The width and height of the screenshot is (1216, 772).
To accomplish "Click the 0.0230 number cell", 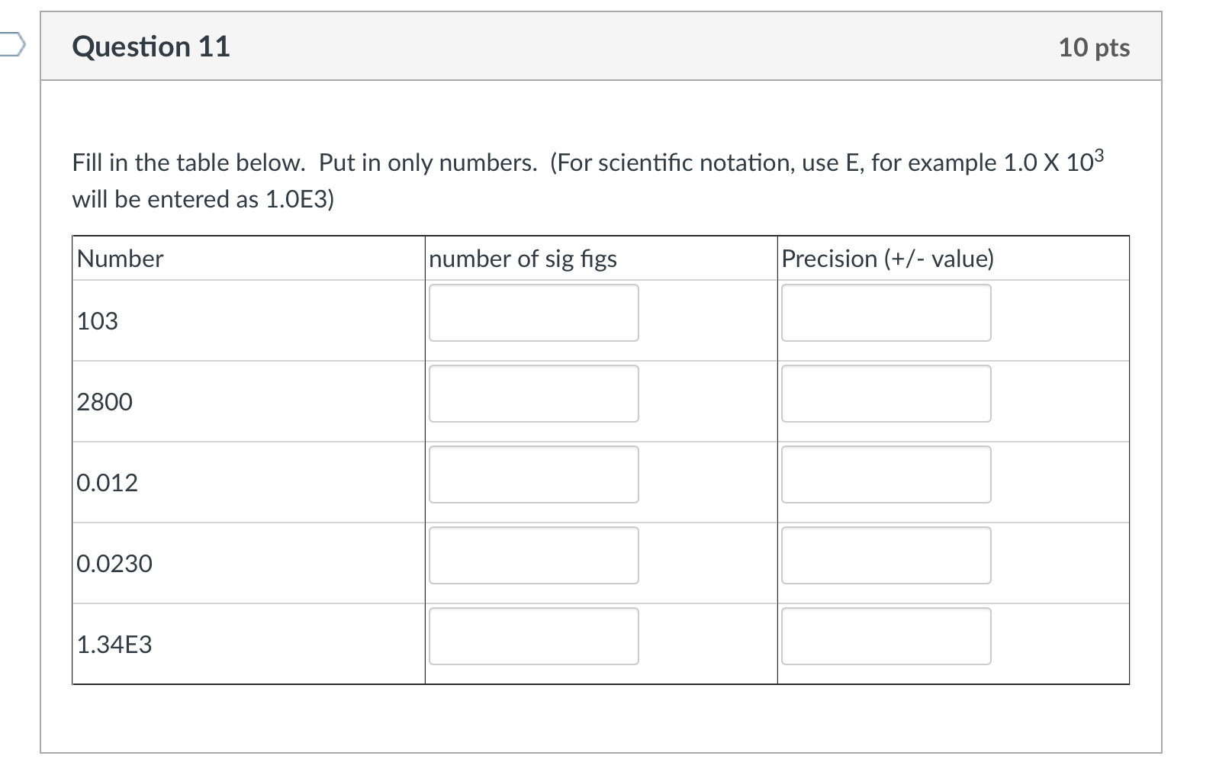I will [114, 564].
